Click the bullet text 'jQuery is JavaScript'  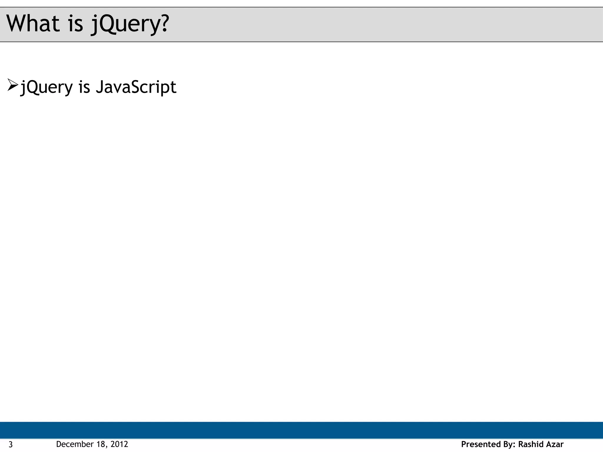pos(98,87)
